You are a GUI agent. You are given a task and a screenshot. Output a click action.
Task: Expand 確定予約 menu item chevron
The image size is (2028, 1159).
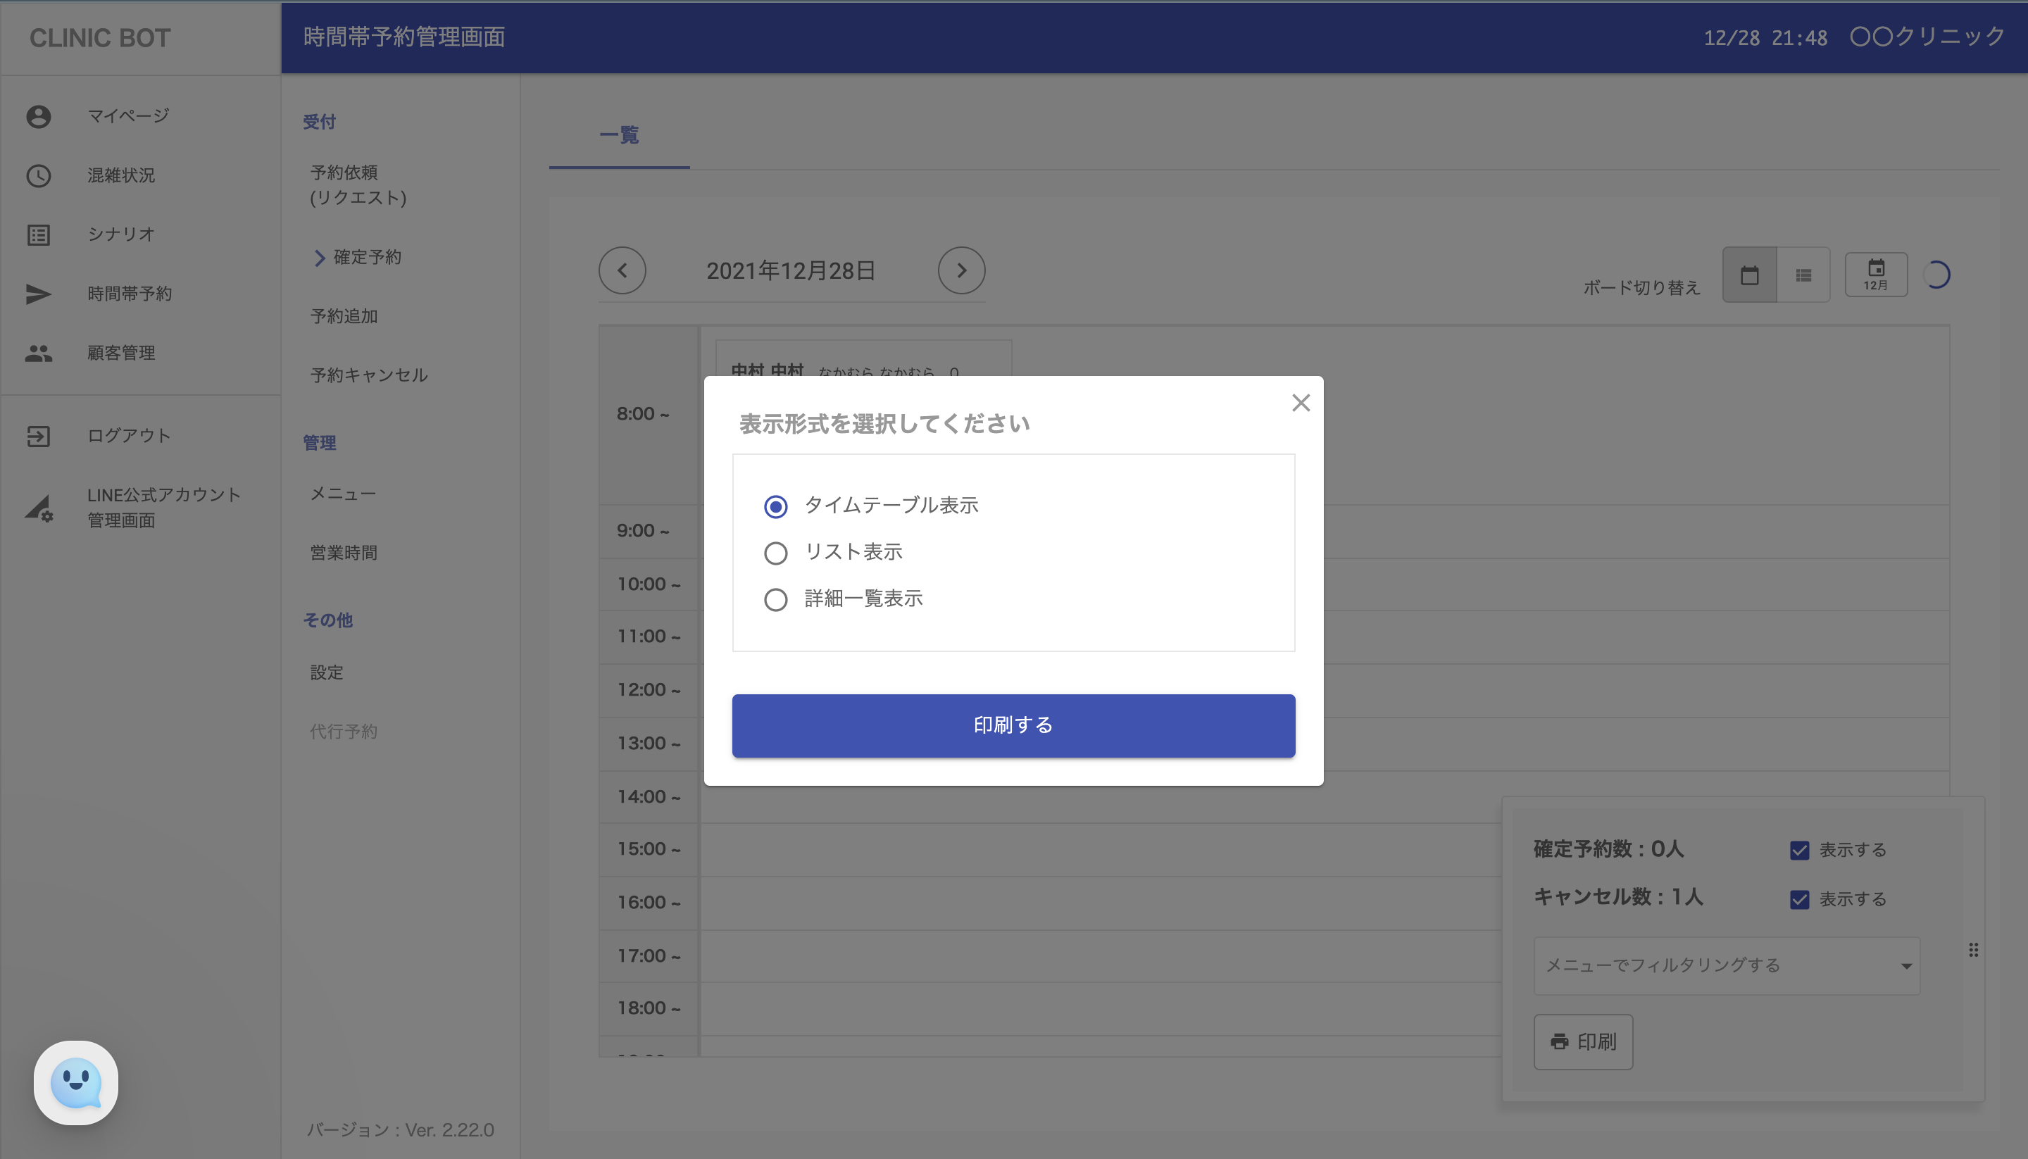tap(320, 258)
